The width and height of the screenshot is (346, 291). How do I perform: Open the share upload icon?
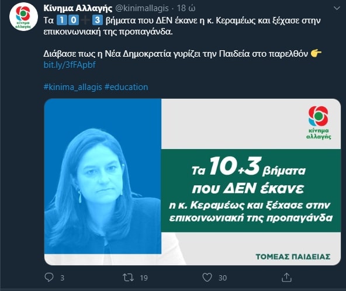[286, 278]
